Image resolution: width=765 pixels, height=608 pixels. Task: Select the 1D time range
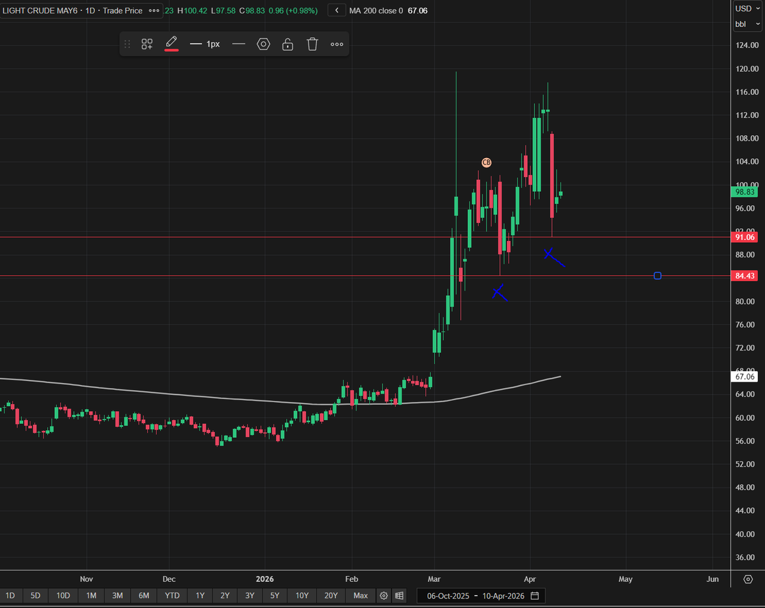click(10, 595)
